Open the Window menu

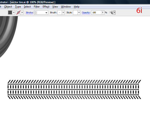[66, 7]
